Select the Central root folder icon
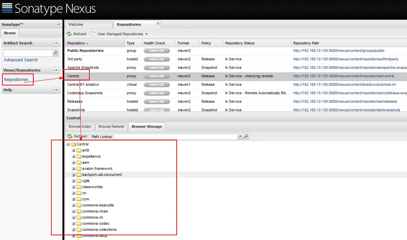407x240 pixels. pyautogui.click(x=73, y=144)
